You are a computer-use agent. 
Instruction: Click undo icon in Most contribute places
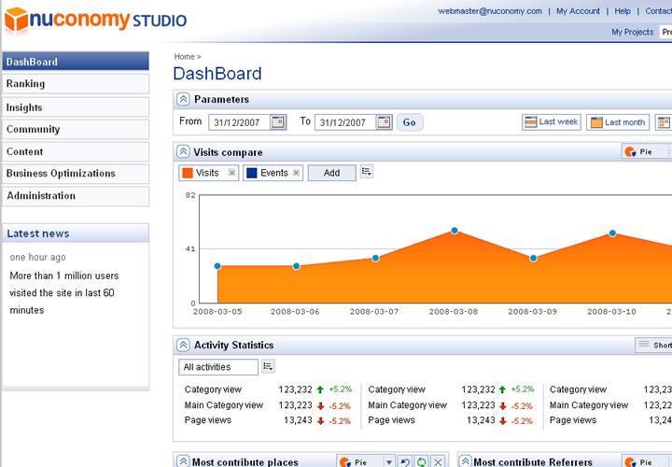coord(405,461)
